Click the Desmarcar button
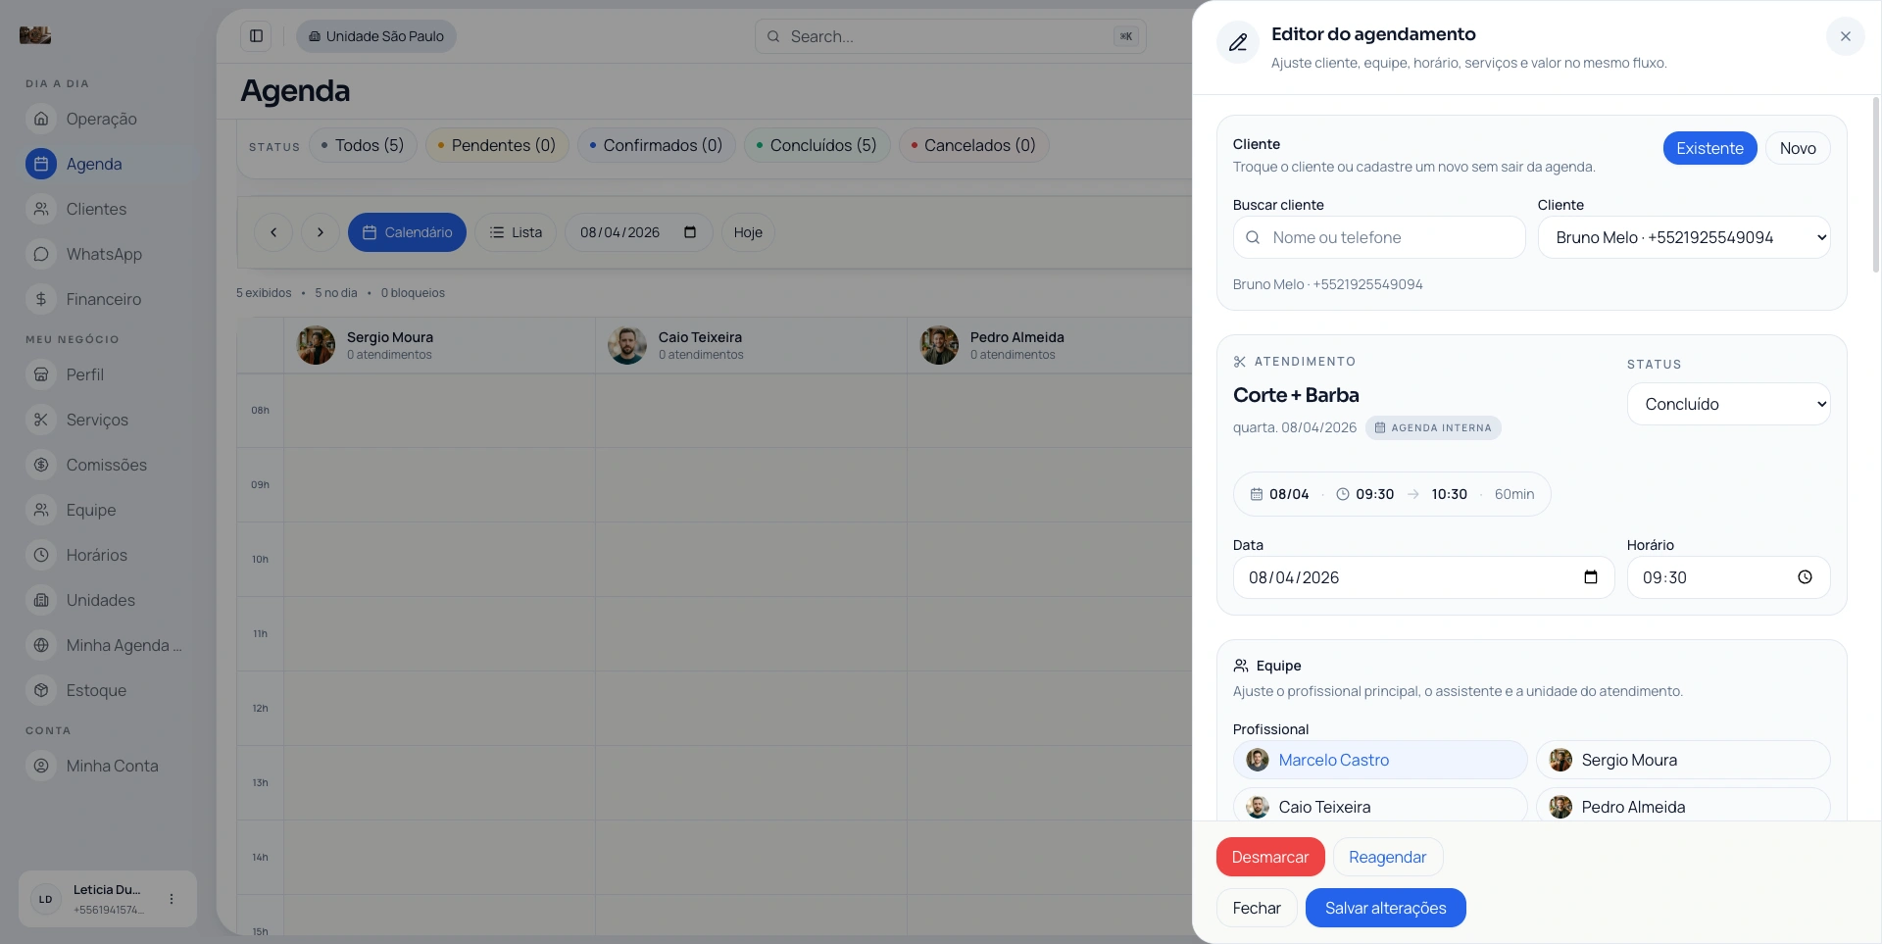This screenshot has height=944, width=1882. 1269,857
